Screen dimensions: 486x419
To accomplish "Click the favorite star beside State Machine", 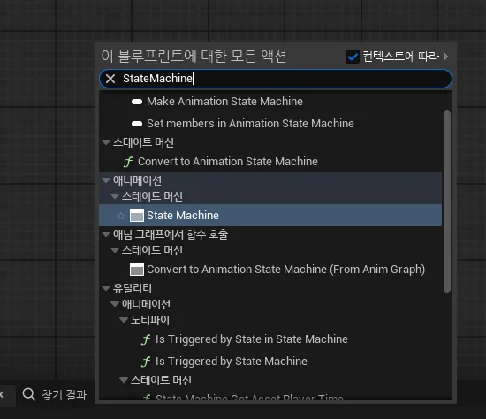I will (121, 216).
